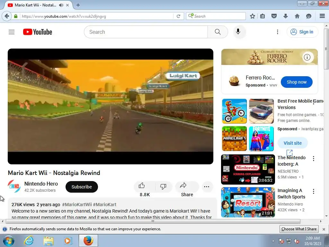
Task: Open the Windows Start menu
Action: click(9, 241)
